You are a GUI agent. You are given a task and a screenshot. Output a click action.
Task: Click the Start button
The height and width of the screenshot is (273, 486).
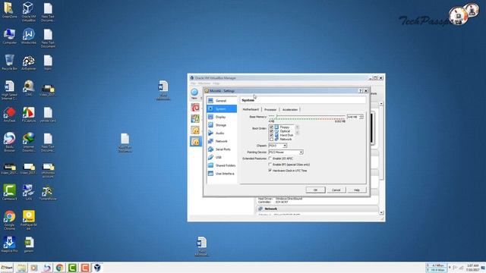point(7,268)
